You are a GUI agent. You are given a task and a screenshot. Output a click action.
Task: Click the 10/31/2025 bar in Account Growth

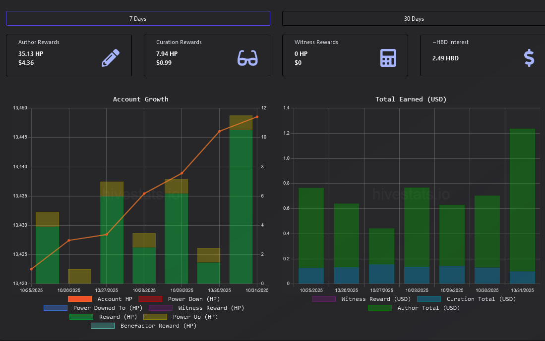(x=241, y=203)
